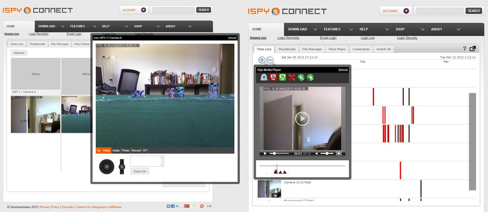Open the Privacy Policy link
Viewport: 488px width, 212px height.
(x=50, y=207)
